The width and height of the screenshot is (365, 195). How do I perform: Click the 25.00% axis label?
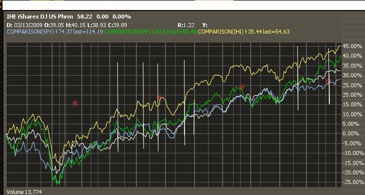352,85
